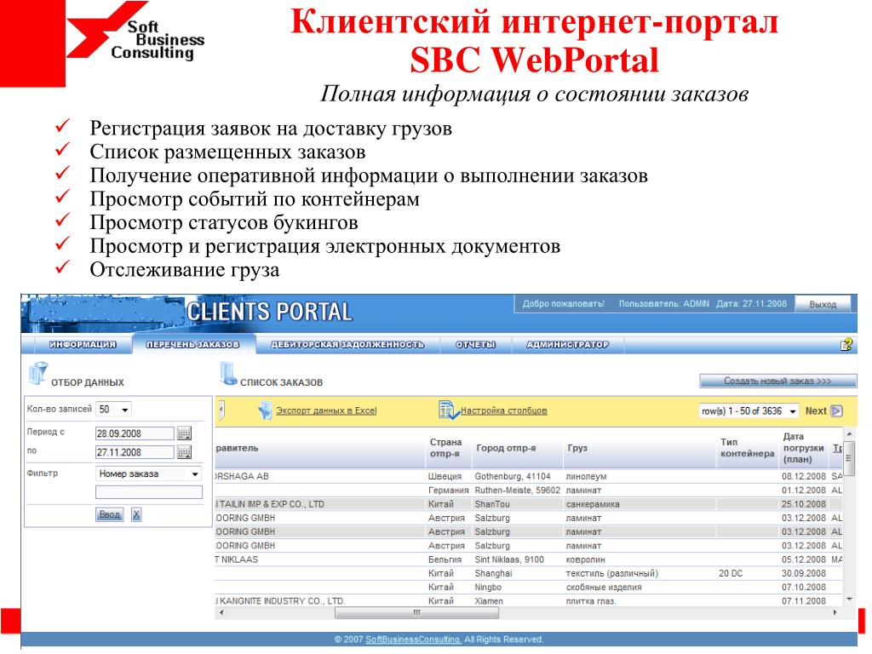Click the column settings icon
Image resolution: width=872 pixels, height=654 pixels.
point(448,410)
